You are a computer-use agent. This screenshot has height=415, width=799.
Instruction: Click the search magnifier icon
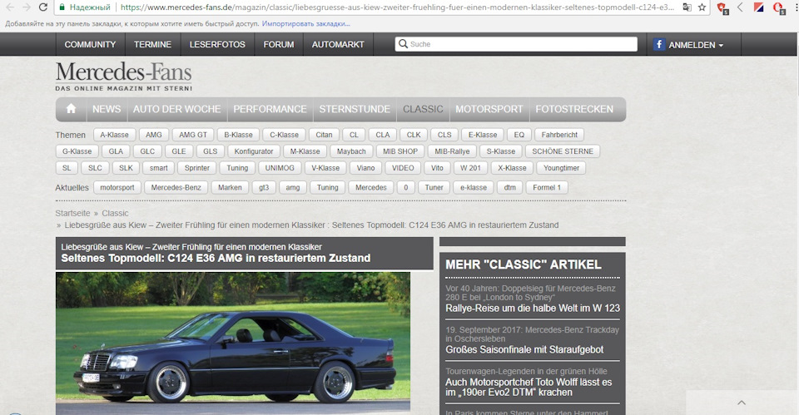coord(403,44)
